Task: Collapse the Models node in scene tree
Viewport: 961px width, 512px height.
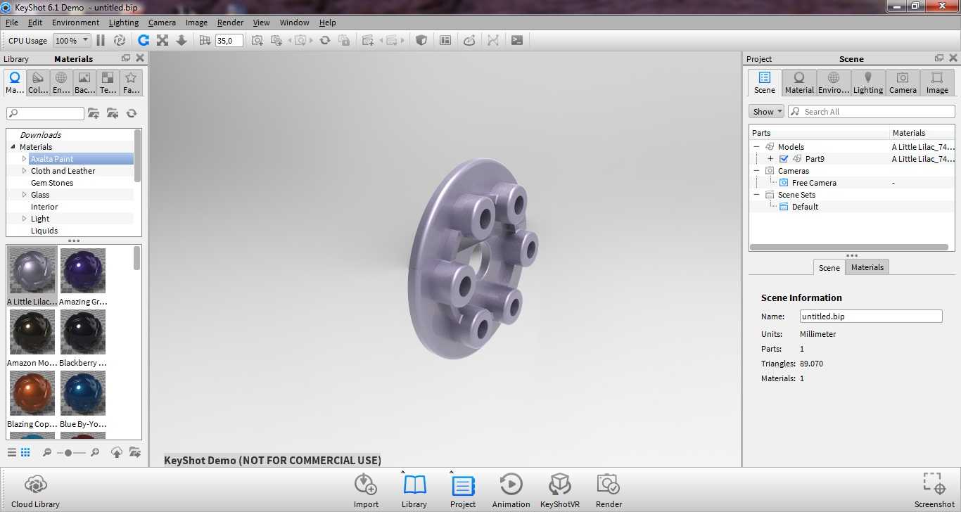Action: point(756,147)
